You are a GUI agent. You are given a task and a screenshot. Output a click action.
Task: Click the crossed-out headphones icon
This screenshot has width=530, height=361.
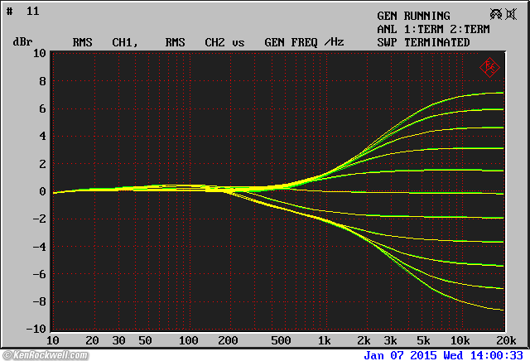click(497, 14)
